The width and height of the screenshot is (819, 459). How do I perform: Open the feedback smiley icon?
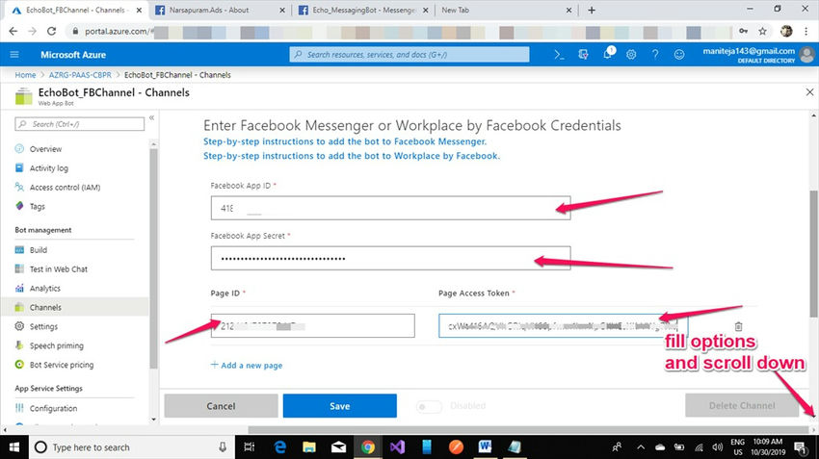point(679,55)
